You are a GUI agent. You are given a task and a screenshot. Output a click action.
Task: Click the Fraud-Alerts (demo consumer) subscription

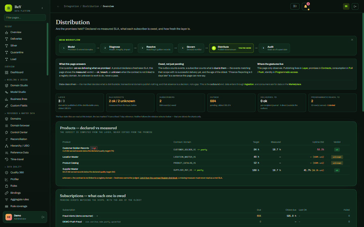coord(78,216)
